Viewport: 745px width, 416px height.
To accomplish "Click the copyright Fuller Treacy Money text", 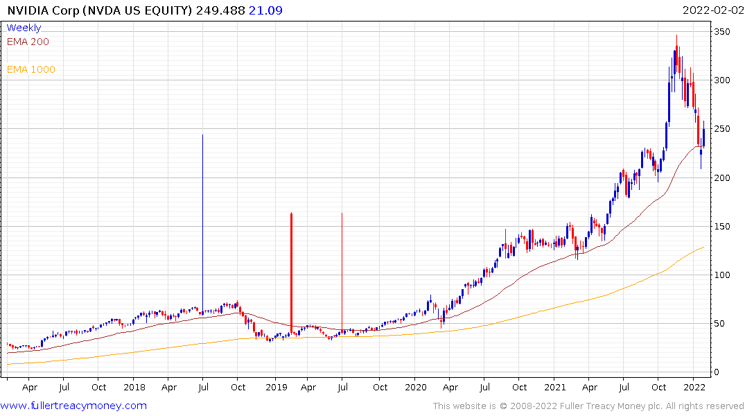I will [x=588, y=406].
